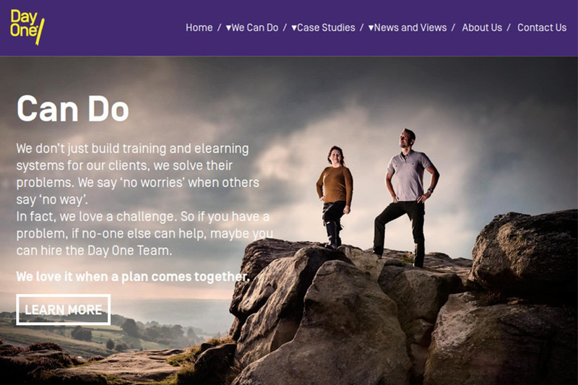This screenshot has height=385, width=578.
Task: Expand the Case Studies dropdown arrow
Action: [x=294, y=28]
